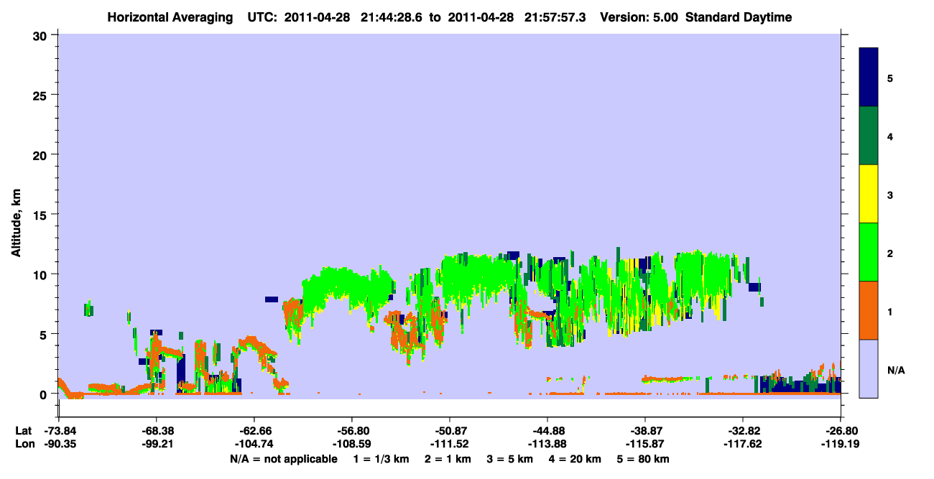This screenshot has height=479, width=934.
Task: Click latitude label -38.87
Action: tap(644, 431)
